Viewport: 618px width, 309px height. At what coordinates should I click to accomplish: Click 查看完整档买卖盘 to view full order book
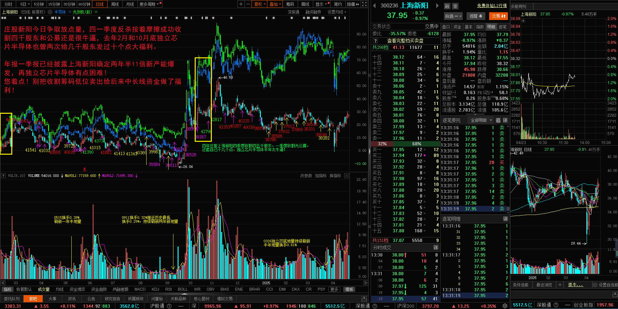click(x=405, y=41)
